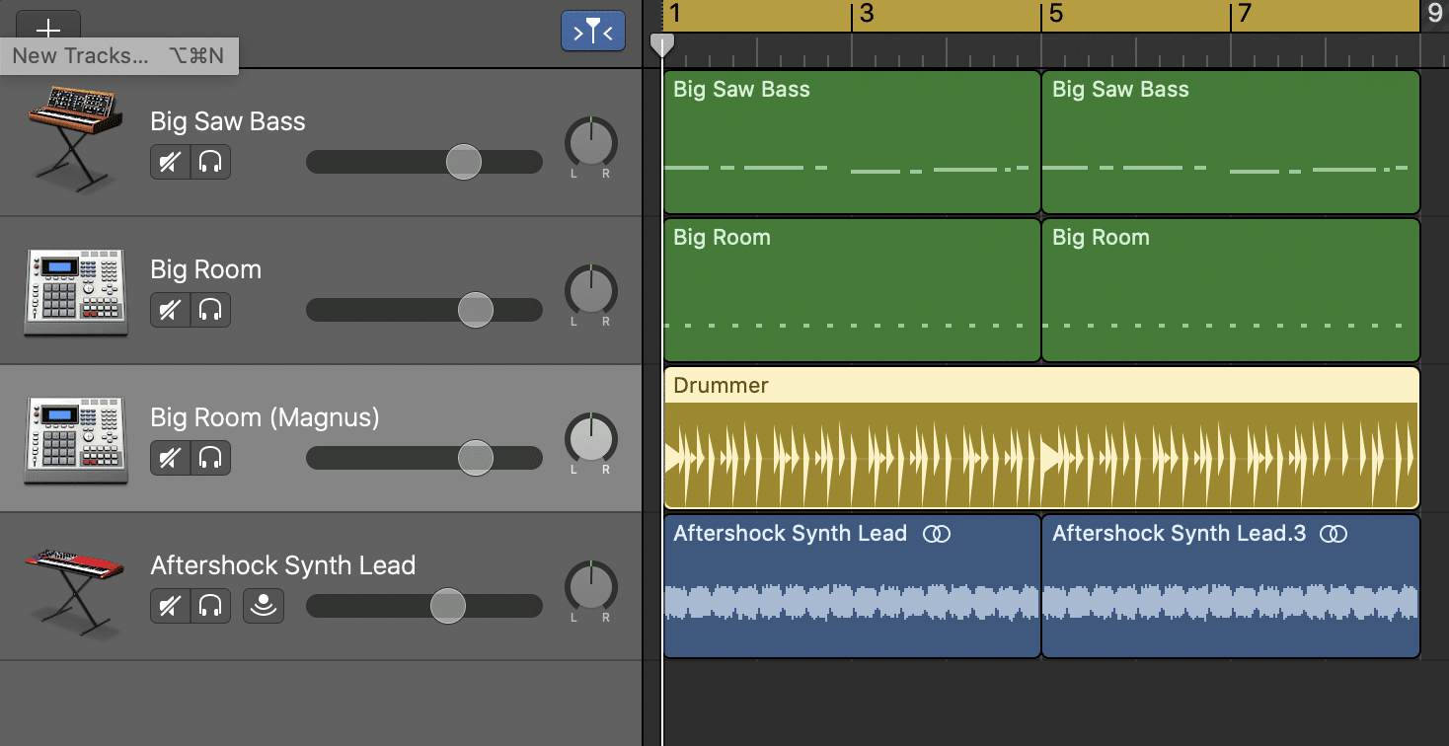Enable input monitoring on Aftershock Synth Lead
The image size is (1449, 746).
(263, 606)
